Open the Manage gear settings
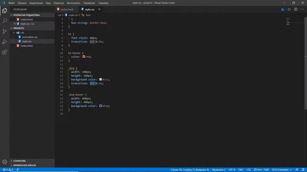 (x=4, y=161)
